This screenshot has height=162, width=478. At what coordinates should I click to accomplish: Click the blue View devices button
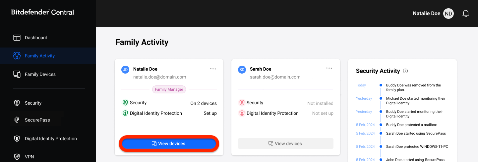(x=169, y=144)
